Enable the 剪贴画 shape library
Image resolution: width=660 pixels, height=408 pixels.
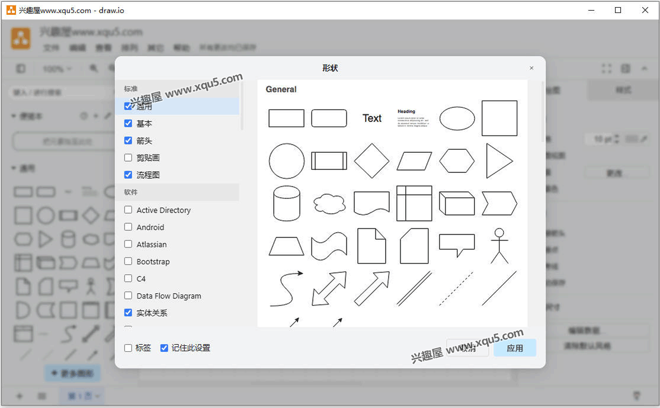click(128, 158)
